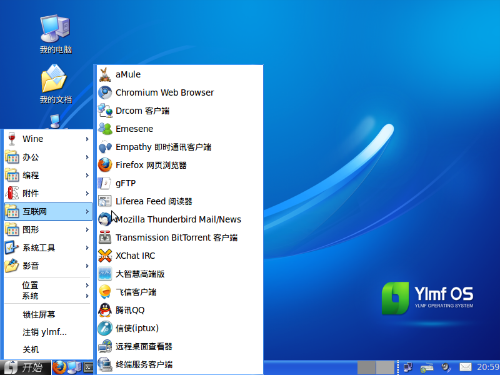Viewport: 500px width, 375px height.
Task: Click the 大智慧高端版 chart icon
Action: click(104, 274)
